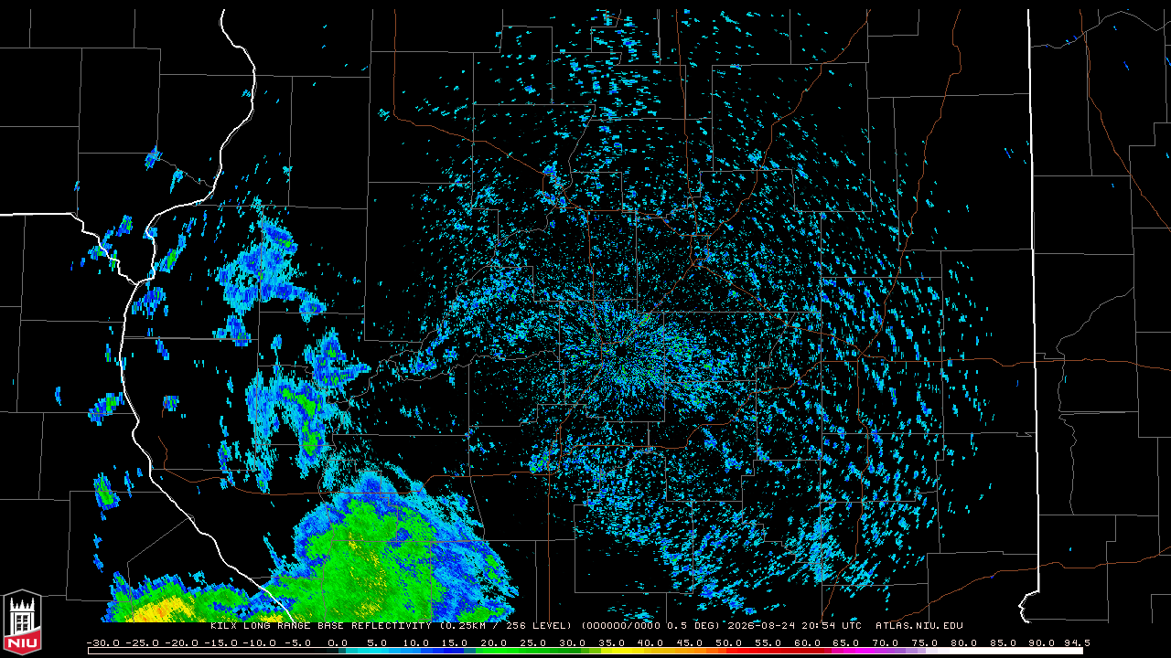
Task: Click the "2026-08-24" date stamp
Action: [760, 626]
